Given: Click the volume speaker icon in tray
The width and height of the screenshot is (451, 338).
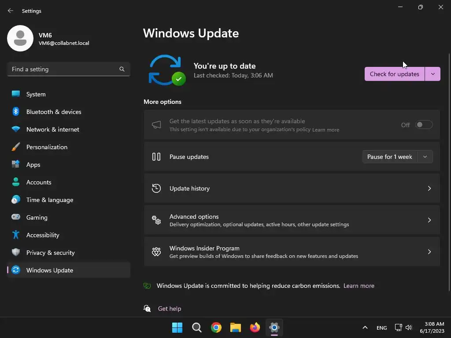Looking at the screenshot, I should point(409,327).
